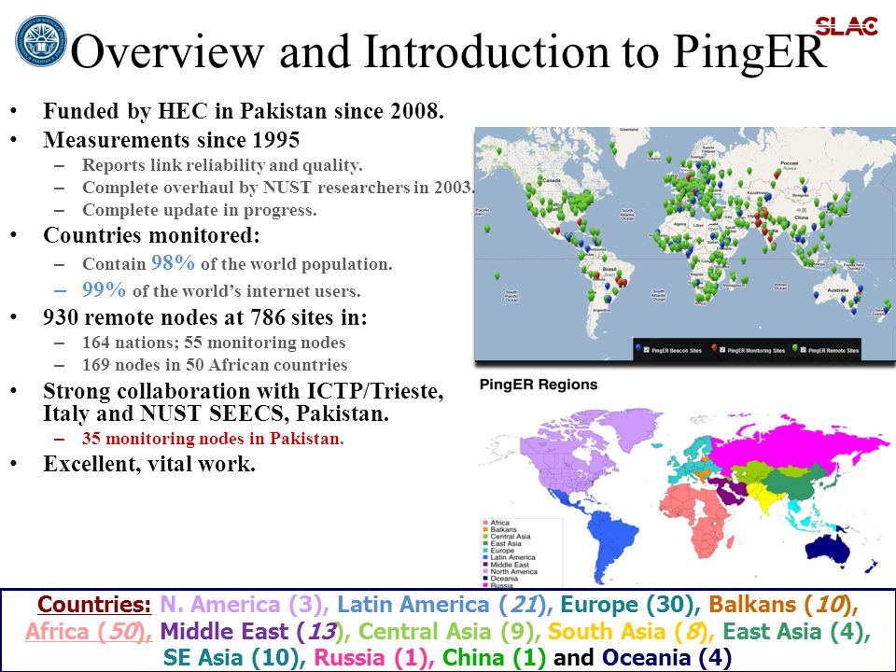Click the blue '99%' figure
This screenshot has width=896, height=672.
point(104,289)
